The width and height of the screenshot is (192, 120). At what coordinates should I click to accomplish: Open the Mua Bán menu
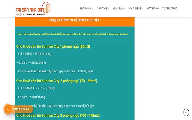tap(118, 8)
